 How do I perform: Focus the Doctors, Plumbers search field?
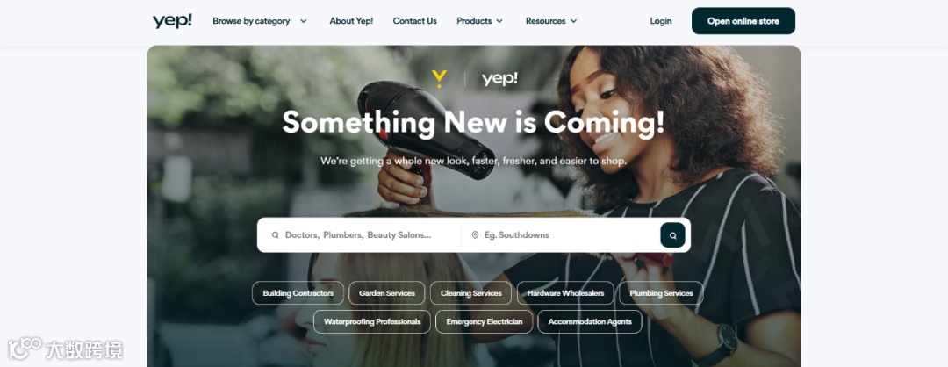(x=358, y=235)
